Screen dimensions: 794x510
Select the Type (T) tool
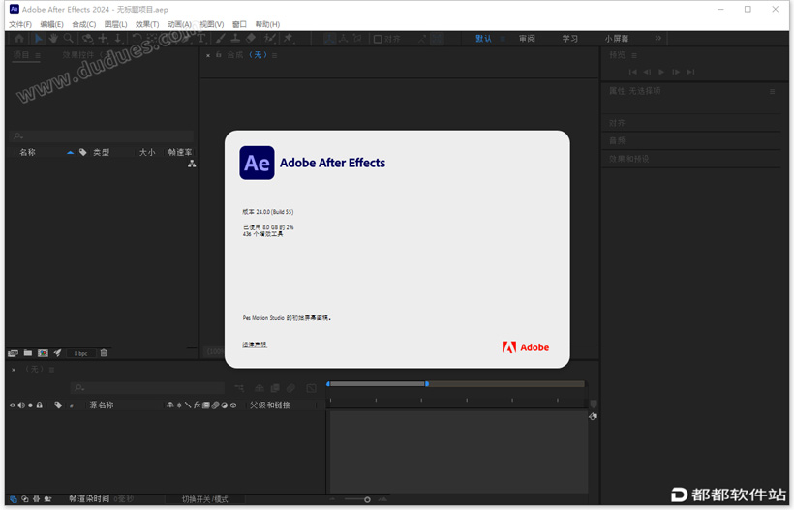201,39
